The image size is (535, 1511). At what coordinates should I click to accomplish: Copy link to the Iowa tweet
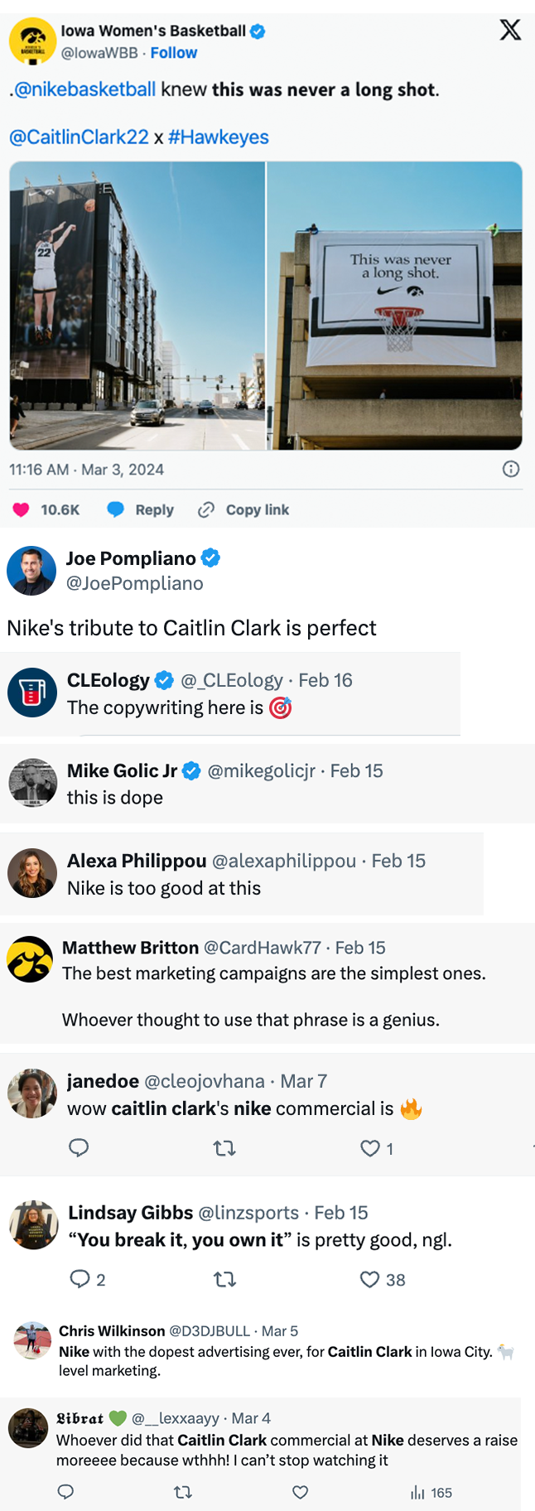pos(243,509)
